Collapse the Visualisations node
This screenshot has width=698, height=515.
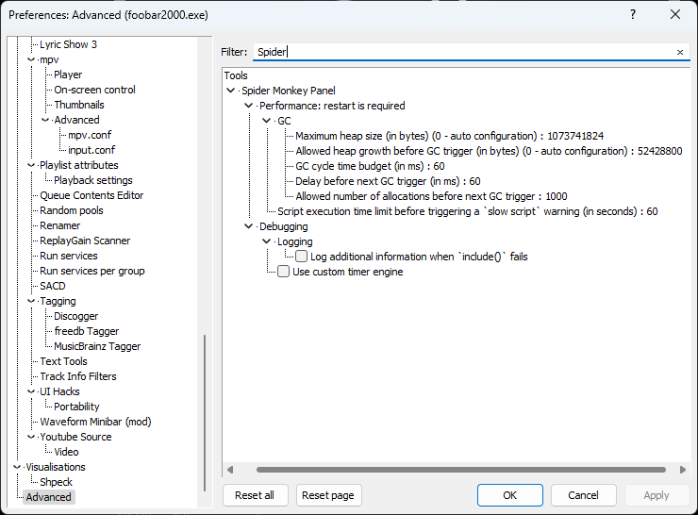pos(17,467)
